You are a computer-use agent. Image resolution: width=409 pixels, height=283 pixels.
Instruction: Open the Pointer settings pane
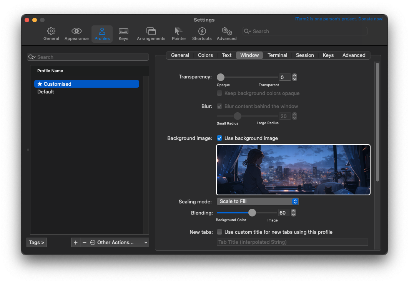point(179,34)
